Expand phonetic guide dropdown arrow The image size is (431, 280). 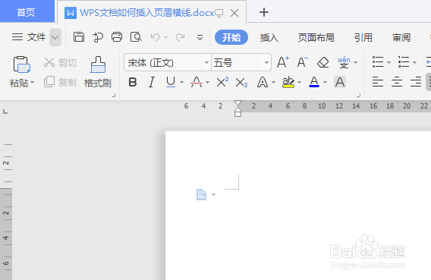(355, 62)
